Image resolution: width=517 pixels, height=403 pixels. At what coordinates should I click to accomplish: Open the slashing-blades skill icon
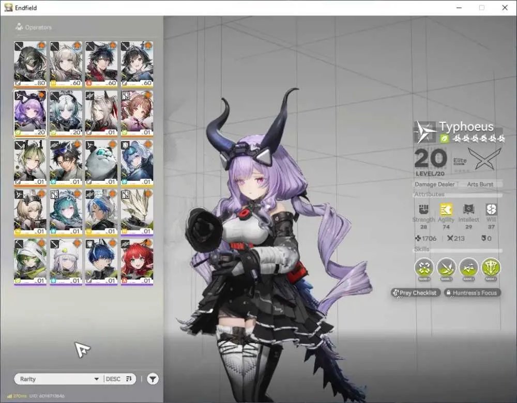pos(446,267)
